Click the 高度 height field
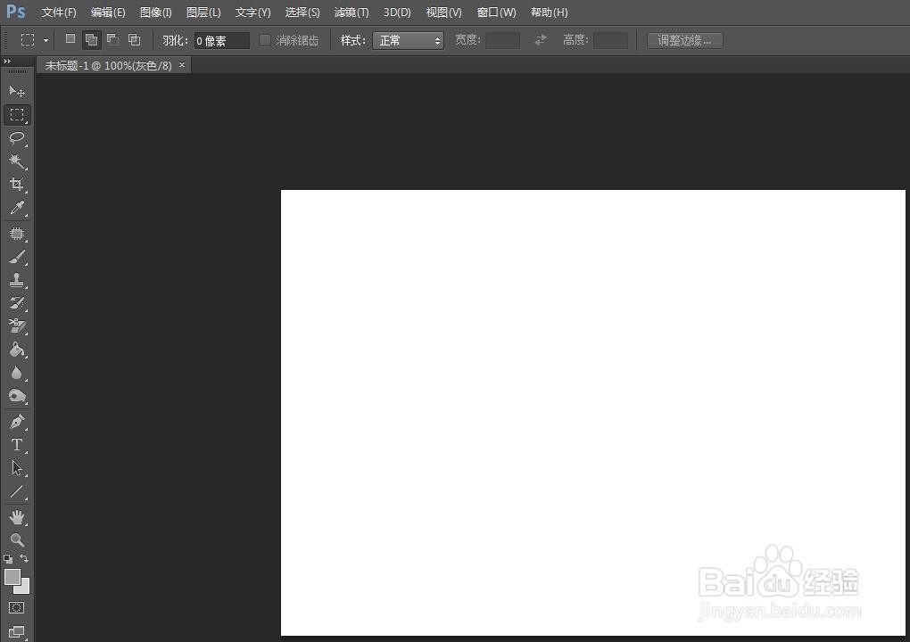Viewport: 910px width, 642px height. coord(610,41)
